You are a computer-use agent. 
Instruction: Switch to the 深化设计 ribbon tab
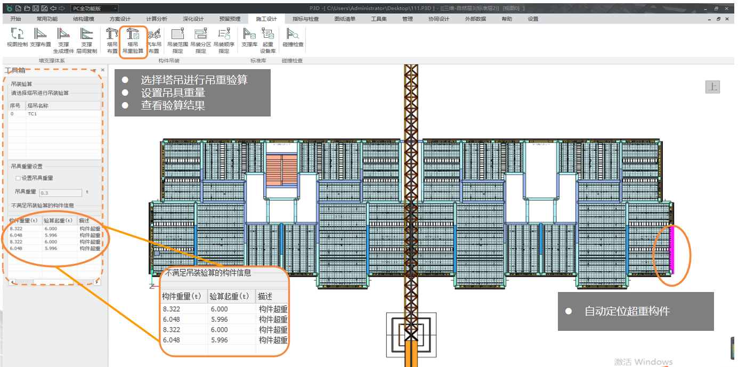point(193,19)
